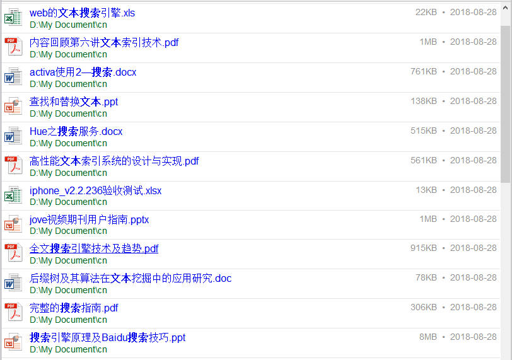This screenshot has height=360, width=512.
Task: Open the file web的文本搜索引擎.xls
Action: (82, 13)
